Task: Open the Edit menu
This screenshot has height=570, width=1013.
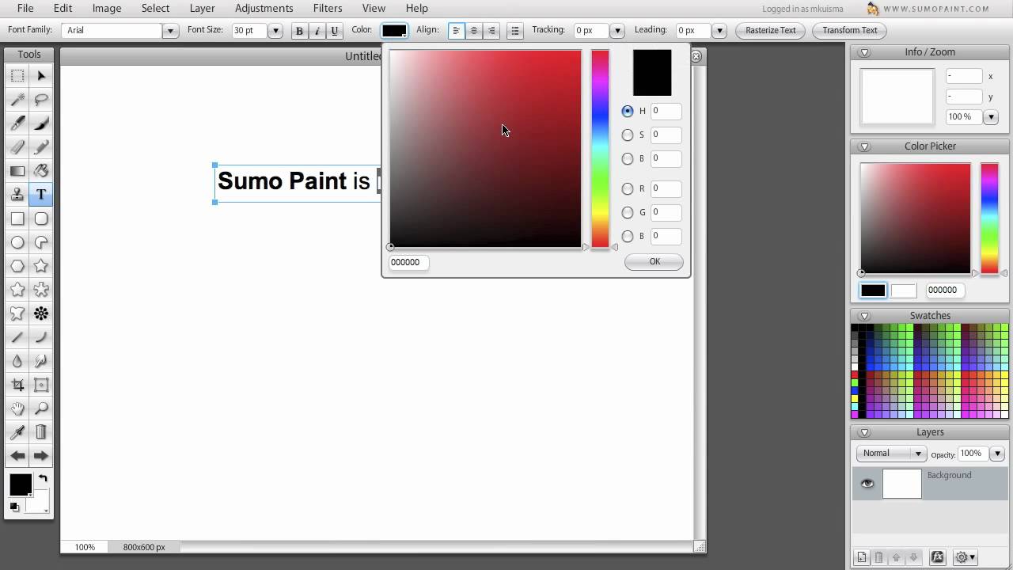Action: coord(63,8)
